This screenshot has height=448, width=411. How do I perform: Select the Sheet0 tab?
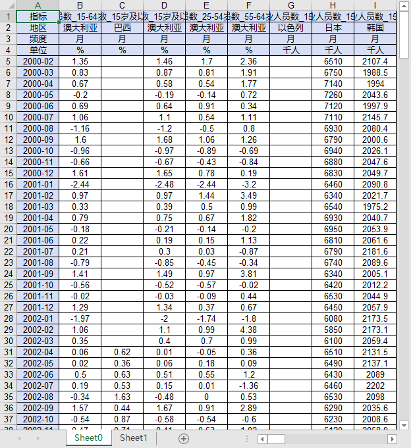(88, 437)
